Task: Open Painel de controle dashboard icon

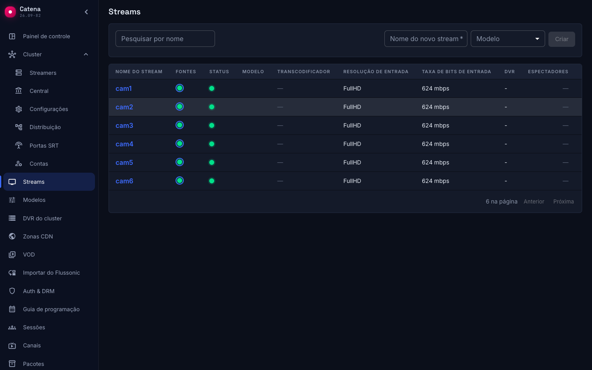Action: [x=12, y=36]
